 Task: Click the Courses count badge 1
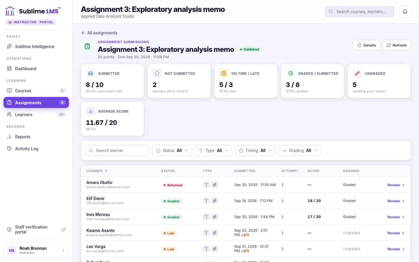[62, 91]
